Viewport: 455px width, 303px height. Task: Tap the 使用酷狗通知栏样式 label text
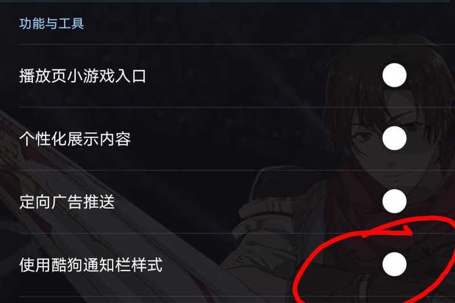coord(91,265)
